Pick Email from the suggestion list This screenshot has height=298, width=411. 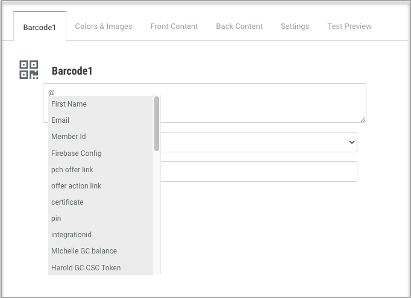pos(60,120)
